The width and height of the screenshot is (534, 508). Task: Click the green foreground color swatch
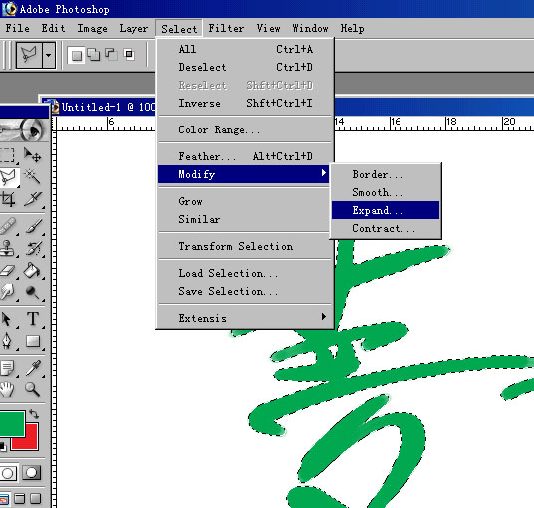(x=12, y=424)
